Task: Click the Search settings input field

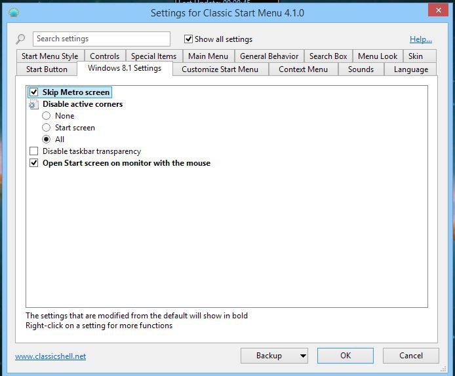Action: pyautogui.click(x=101, y=39)
